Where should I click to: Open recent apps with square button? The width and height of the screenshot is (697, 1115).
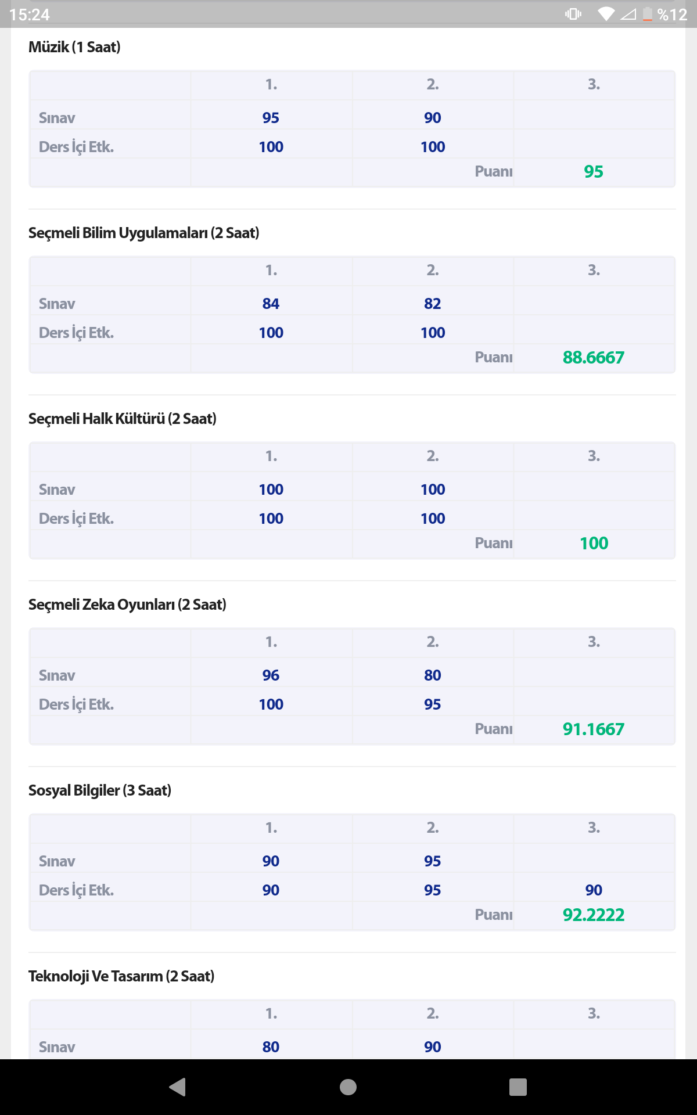[x=518, y=1087]
